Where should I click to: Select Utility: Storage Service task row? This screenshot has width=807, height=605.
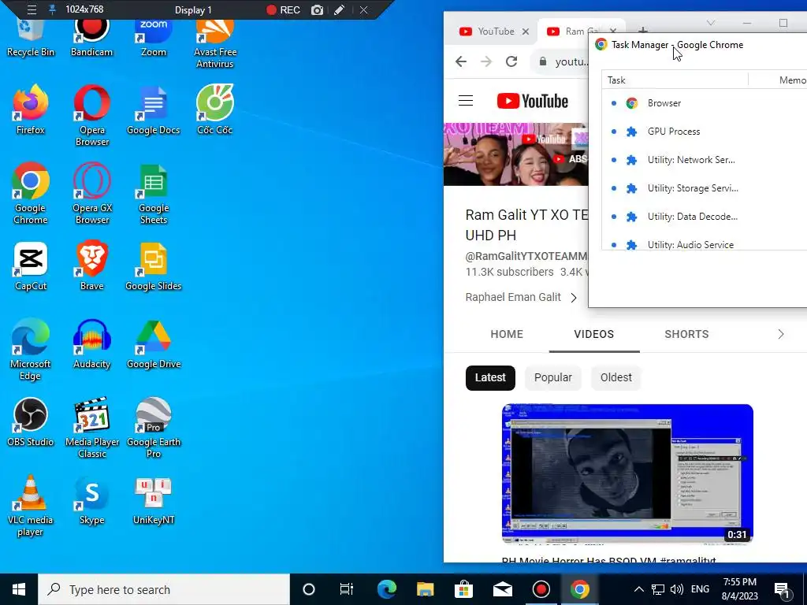[704, 187]
